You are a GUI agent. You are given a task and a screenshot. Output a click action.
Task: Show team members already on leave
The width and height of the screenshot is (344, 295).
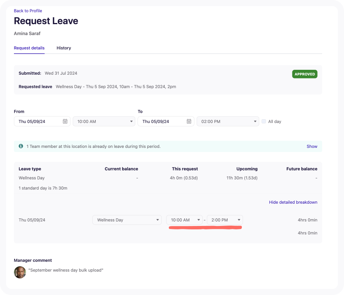pos(312,146)
